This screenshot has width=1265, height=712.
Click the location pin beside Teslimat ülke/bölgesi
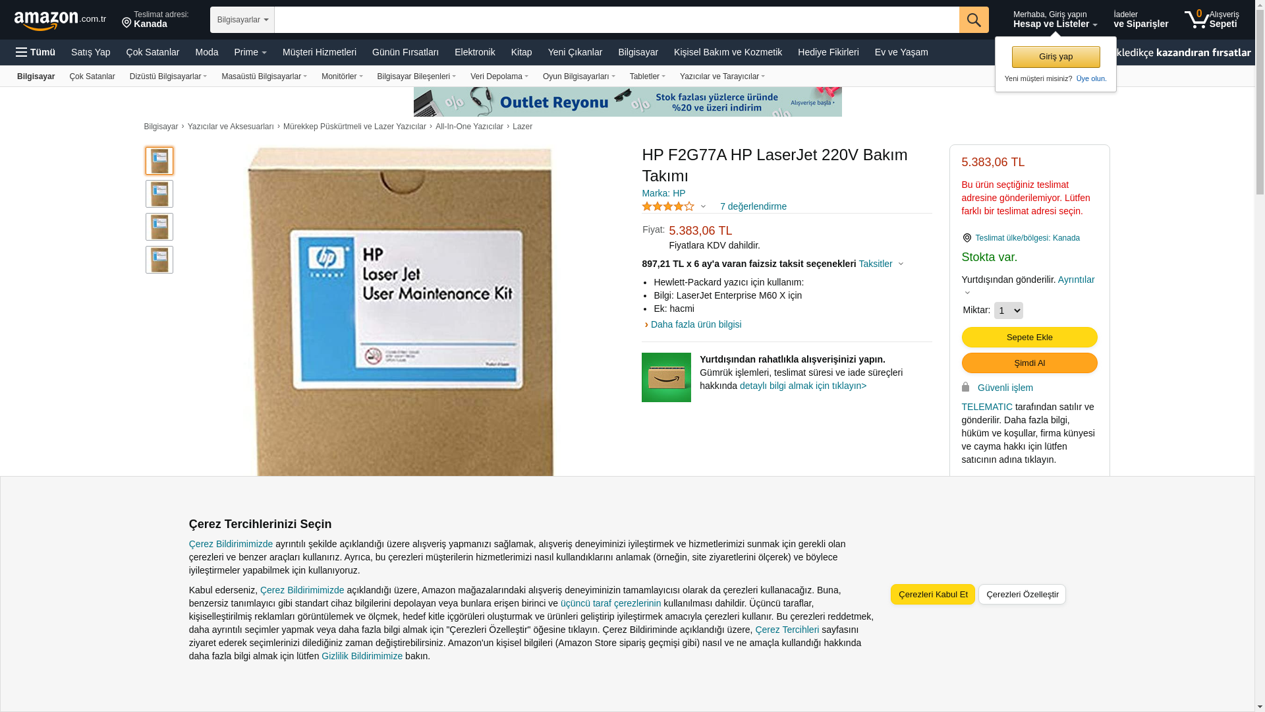tap(967, 238)
